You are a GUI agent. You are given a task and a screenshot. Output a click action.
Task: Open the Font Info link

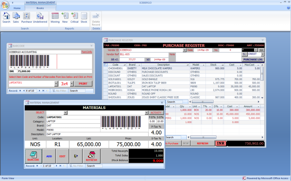[x=87, y=52]
